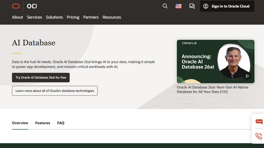This screenshot has width=264, height=148.
Task: Open the floating live chat bubble icon
Action: click(x=259, y=122)
